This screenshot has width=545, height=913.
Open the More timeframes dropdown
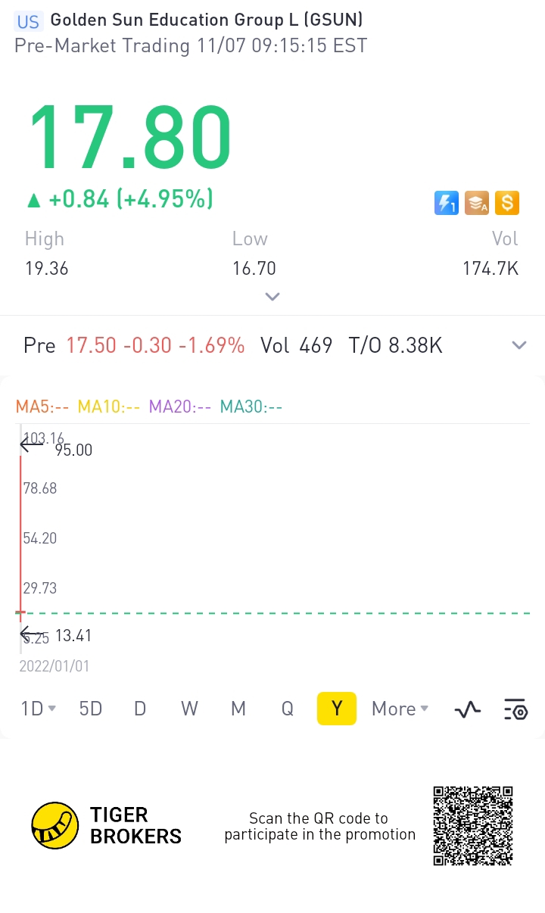point(400,709)
